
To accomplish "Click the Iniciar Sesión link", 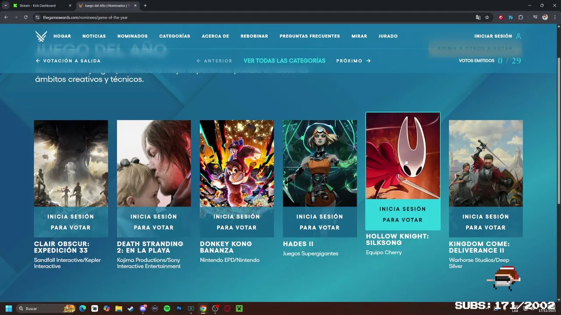I will coord(493,36).
